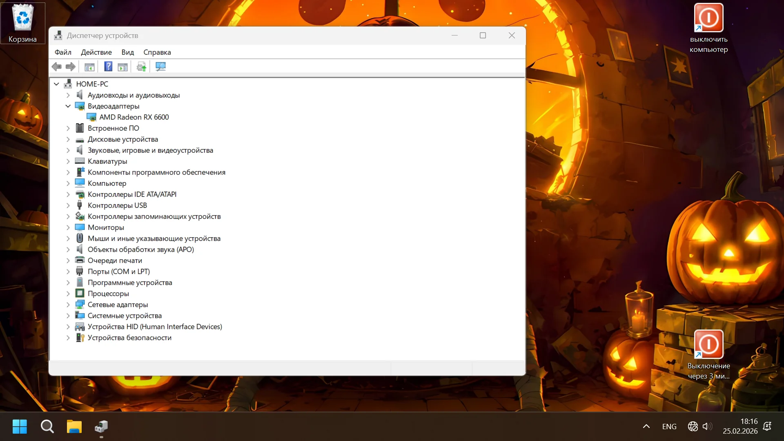The image size is (784, 441).
Task: Collapse the Видеоадаптеры category
Action: coord(68,106)
